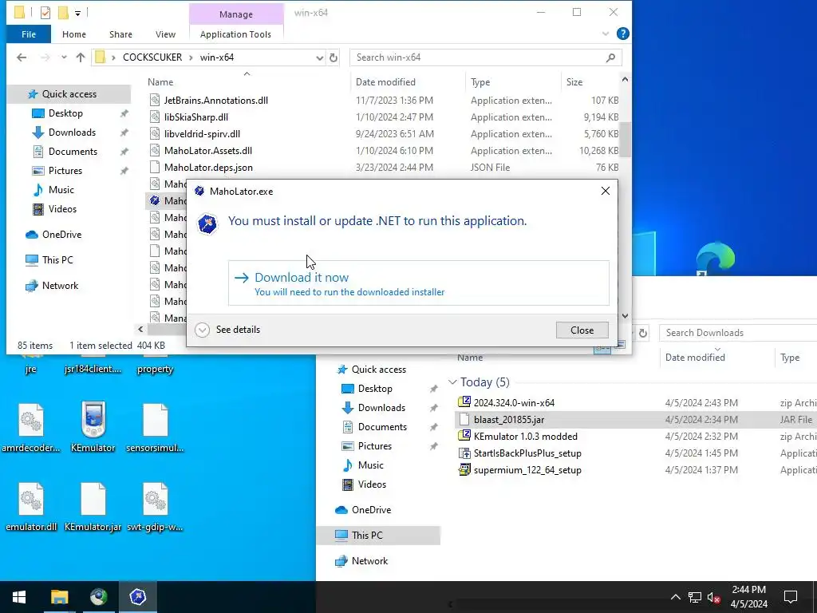Switch to View ribbon tab
Viewport: 817px width, 613px height.
tap(165, 34)
